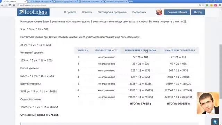Screen dimensions: 222x125
Task: Click the cell 117649 * 1$ = 117649$
Action: (178, 90)
